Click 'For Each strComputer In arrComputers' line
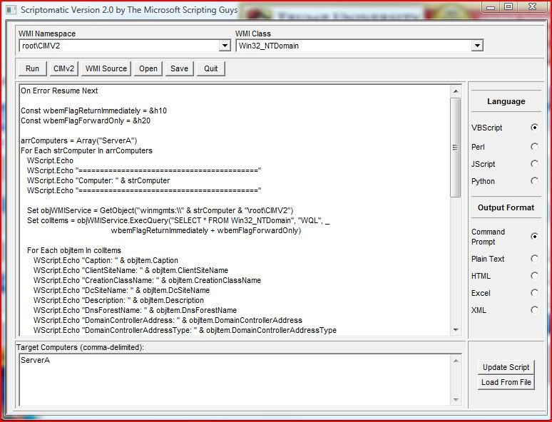The width and height of the screenshot is (552, 422). point(86,150)
